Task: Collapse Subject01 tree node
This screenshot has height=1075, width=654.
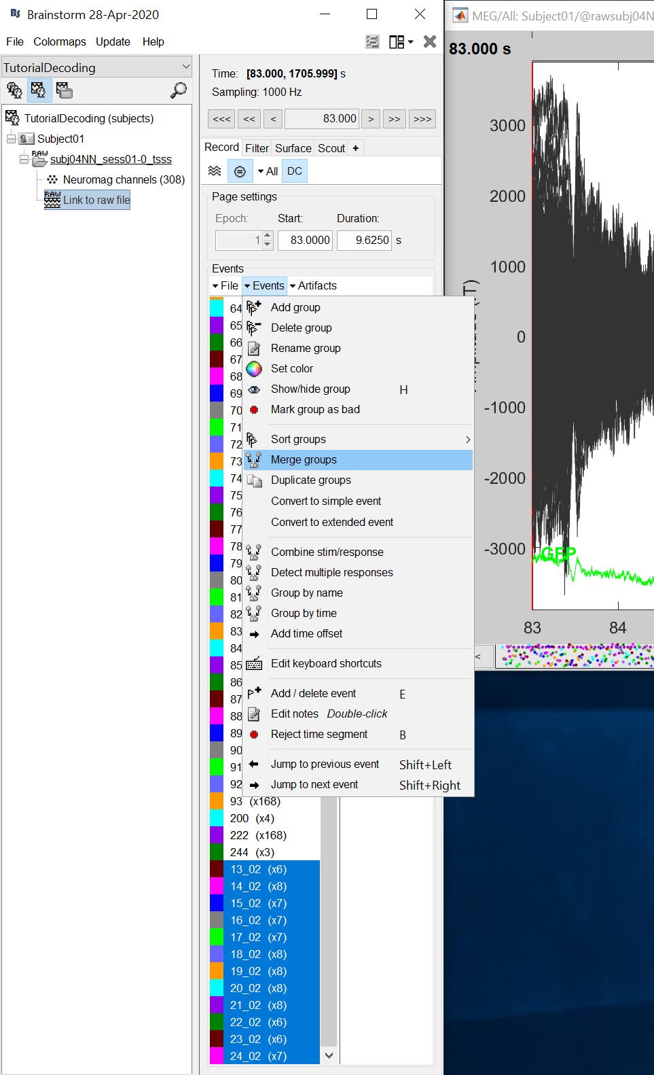Action: point(11,139)
